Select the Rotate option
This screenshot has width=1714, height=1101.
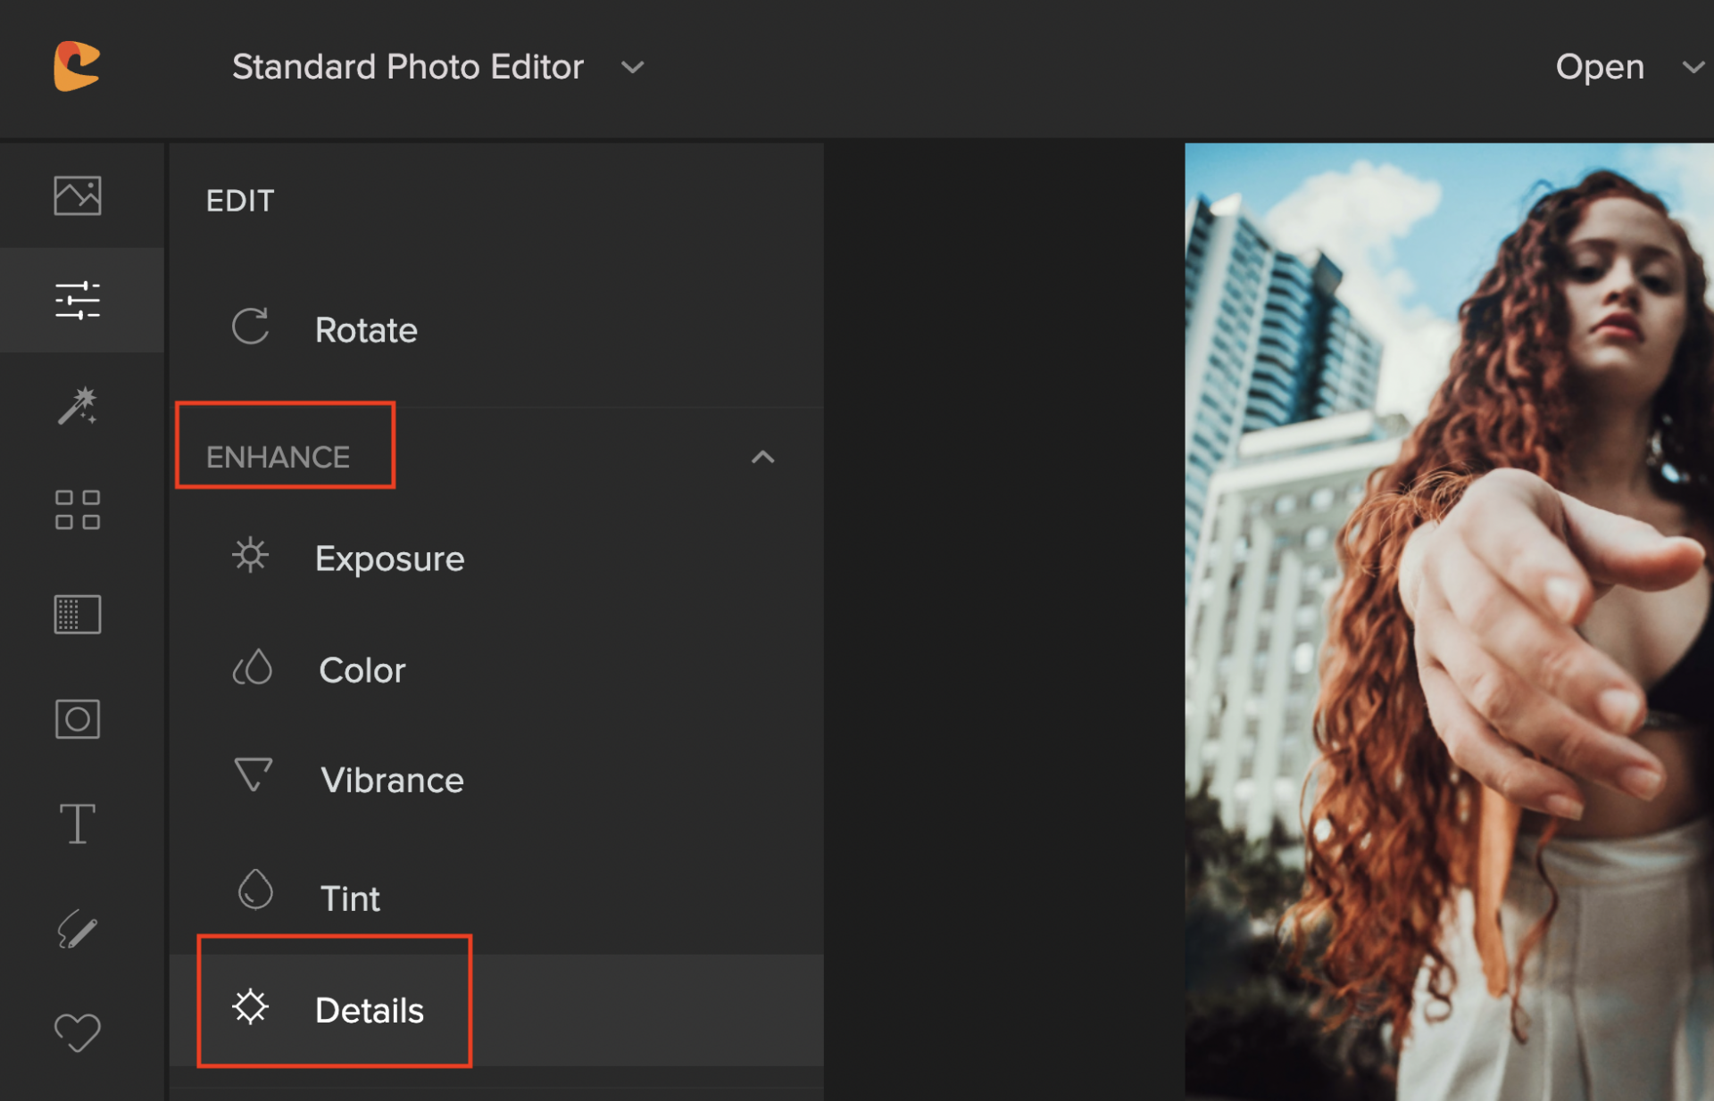coord(365,330)
